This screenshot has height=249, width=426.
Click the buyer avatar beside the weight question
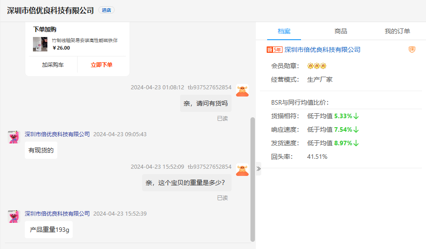point(242,170)
